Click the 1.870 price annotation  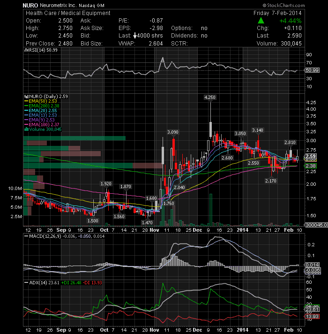click(x=126, y=186)
